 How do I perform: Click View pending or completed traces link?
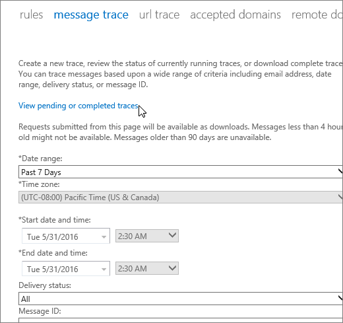[78, 106]
